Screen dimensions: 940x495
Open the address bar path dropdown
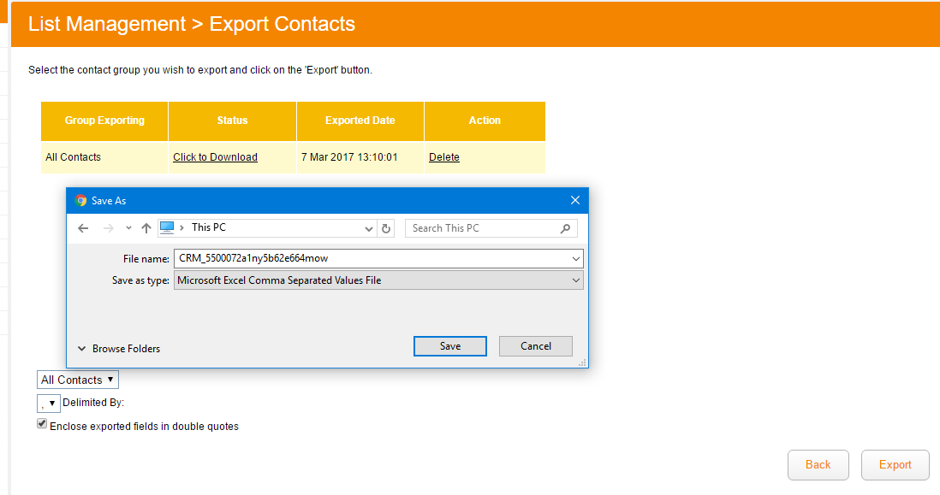[x=369, y=228]
